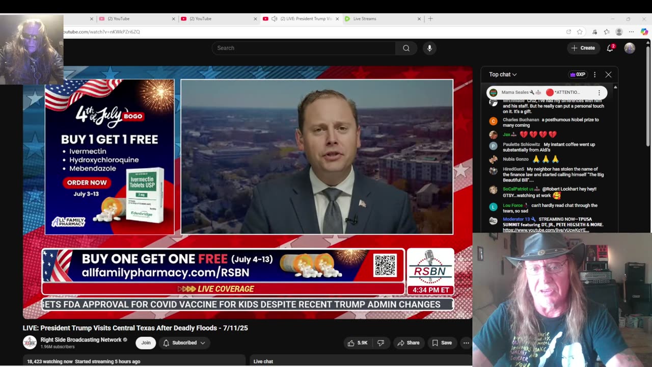Click Moderator 13 username in chat
The height and width of the screenshot is (367, 652).
517,219
